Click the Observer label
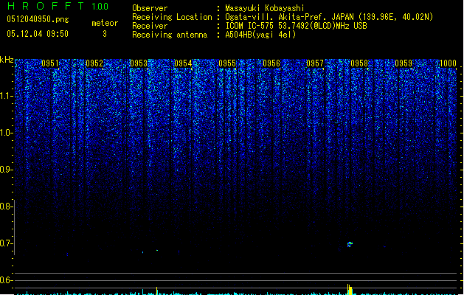The width and height of the screenshot is (464, 295). click(150, 8)
